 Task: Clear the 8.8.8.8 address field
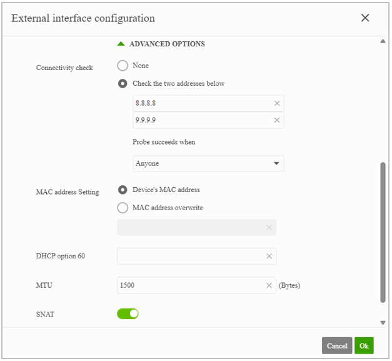tap(277, 103)
